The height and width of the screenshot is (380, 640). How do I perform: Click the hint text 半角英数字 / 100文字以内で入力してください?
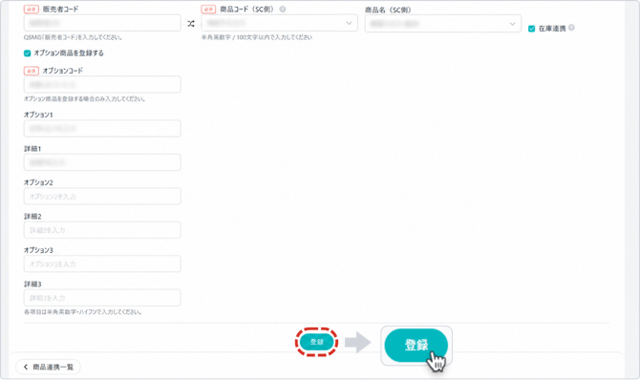257,37
